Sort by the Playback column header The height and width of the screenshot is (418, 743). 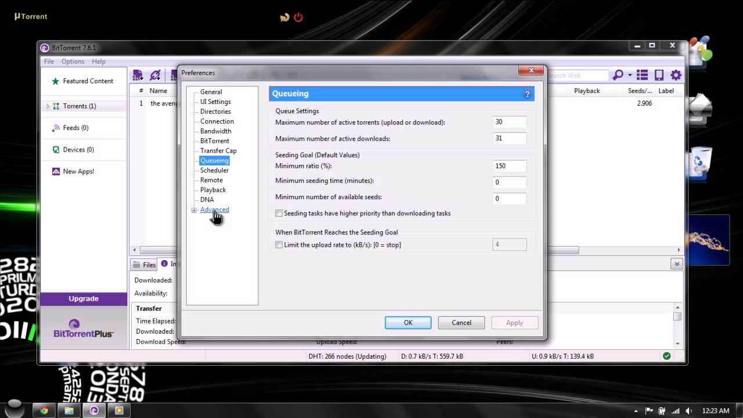[587, 91]
